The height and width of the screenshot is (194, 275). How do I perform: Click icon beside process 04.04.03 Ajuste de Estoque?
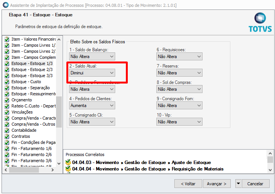68,162
